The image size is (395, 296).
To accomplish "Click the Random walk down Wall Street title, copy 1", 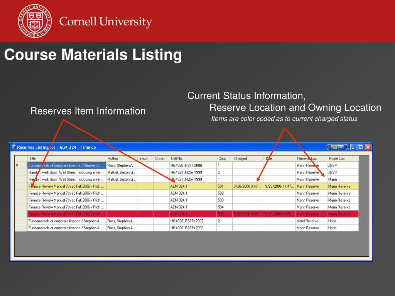I will pos(66,180).
